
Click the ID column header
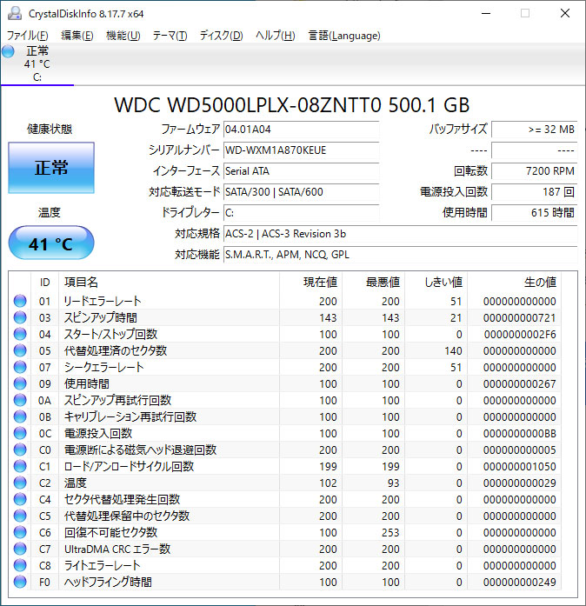(45, 282)
